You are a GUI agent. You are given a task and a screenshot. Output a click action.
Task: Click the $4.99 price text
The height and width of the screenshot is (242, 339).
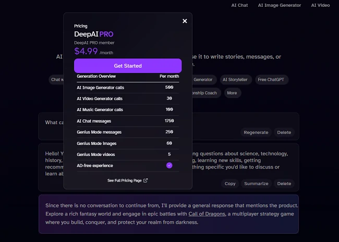(86, 51)
